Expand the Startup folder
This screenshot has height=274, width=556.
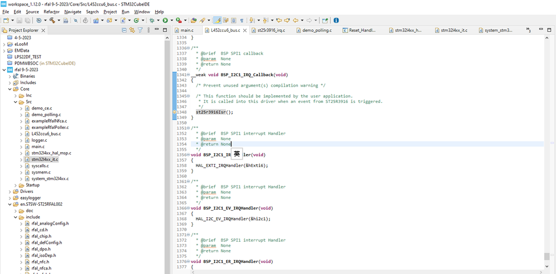[x=15, y=185]
